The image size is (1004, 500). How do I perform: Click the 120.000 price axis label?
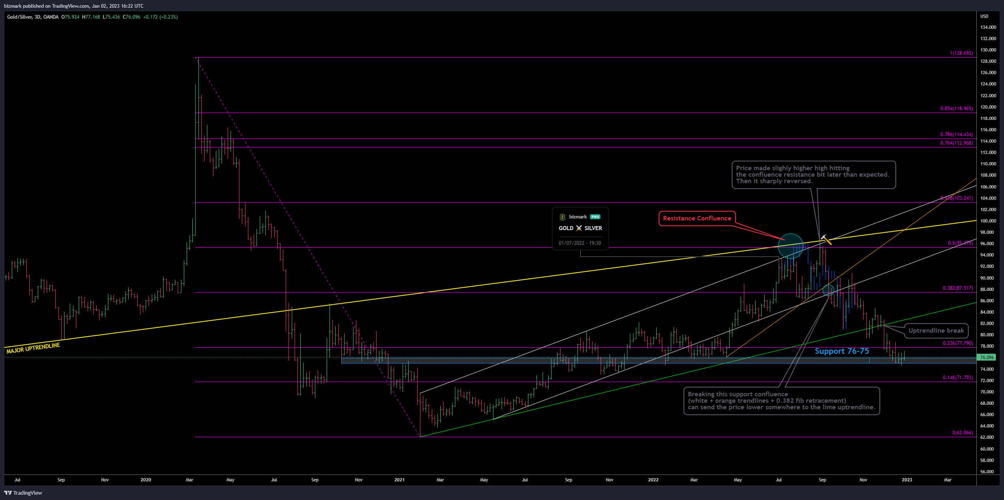point(988,107)
